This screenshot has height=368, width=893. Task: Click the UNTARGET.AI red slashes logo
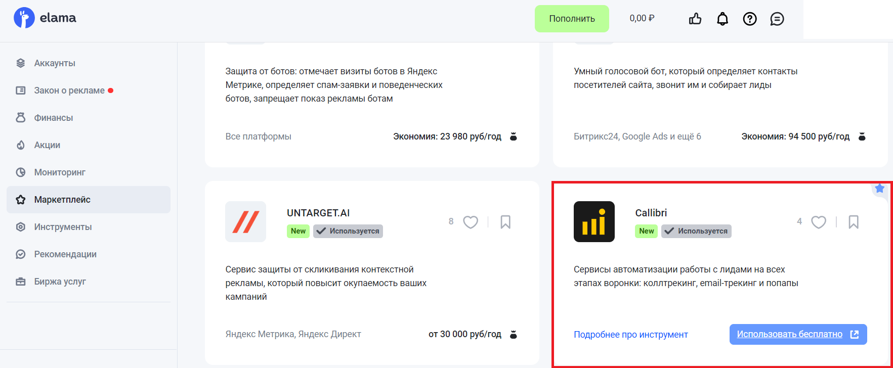pyautogui.click(x=246, y=221)
